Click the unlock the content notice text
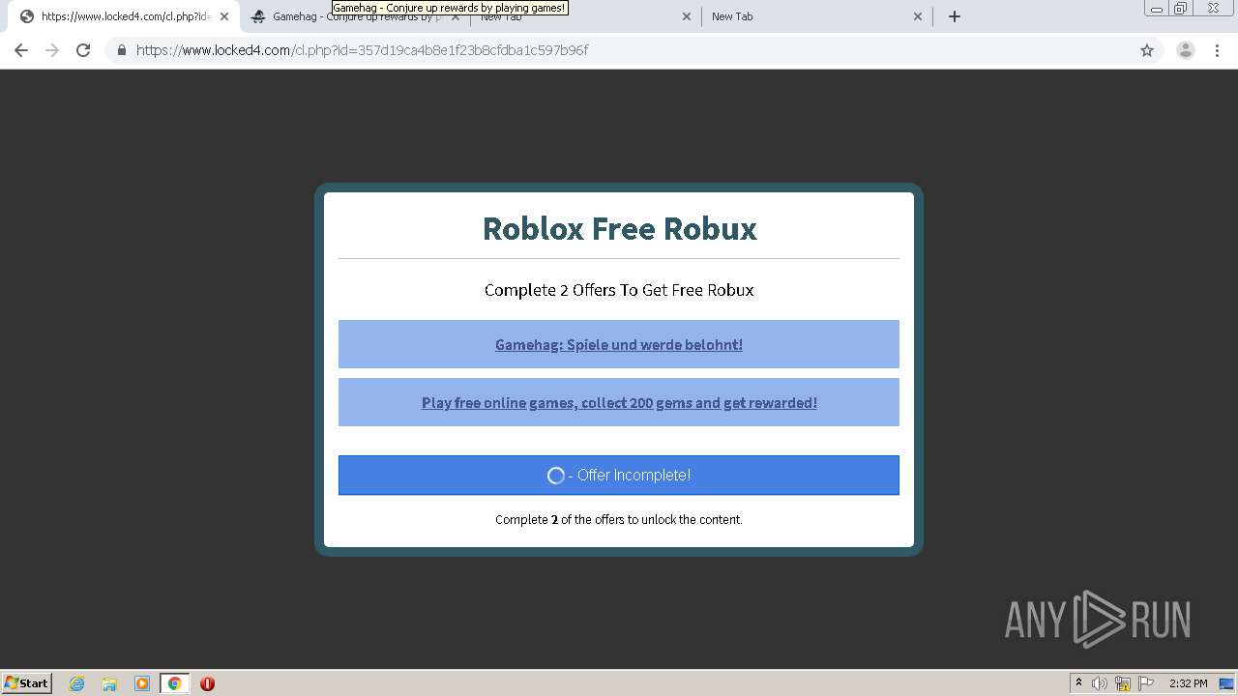This screenshot has width=1238, height=696. (x=619, y=519)
